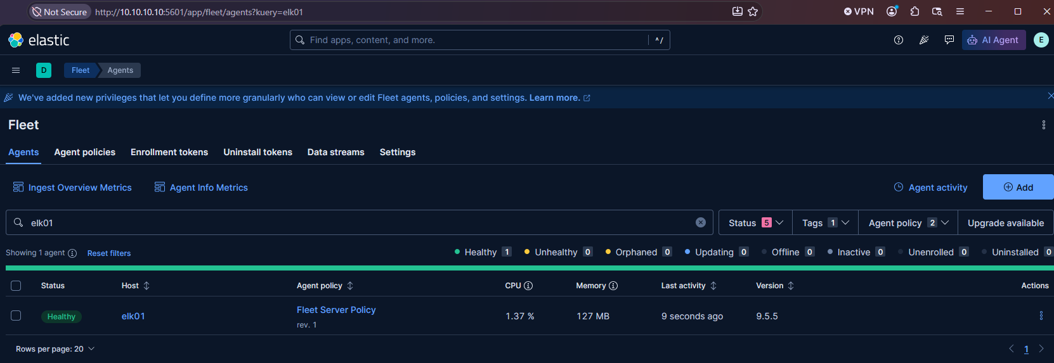Click the agent search query field
This screenshot has width=1054, height=363.
pyautogui.click(x=359, y=222)
